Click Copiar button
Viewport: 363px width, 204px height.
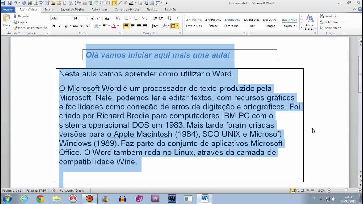20,22
